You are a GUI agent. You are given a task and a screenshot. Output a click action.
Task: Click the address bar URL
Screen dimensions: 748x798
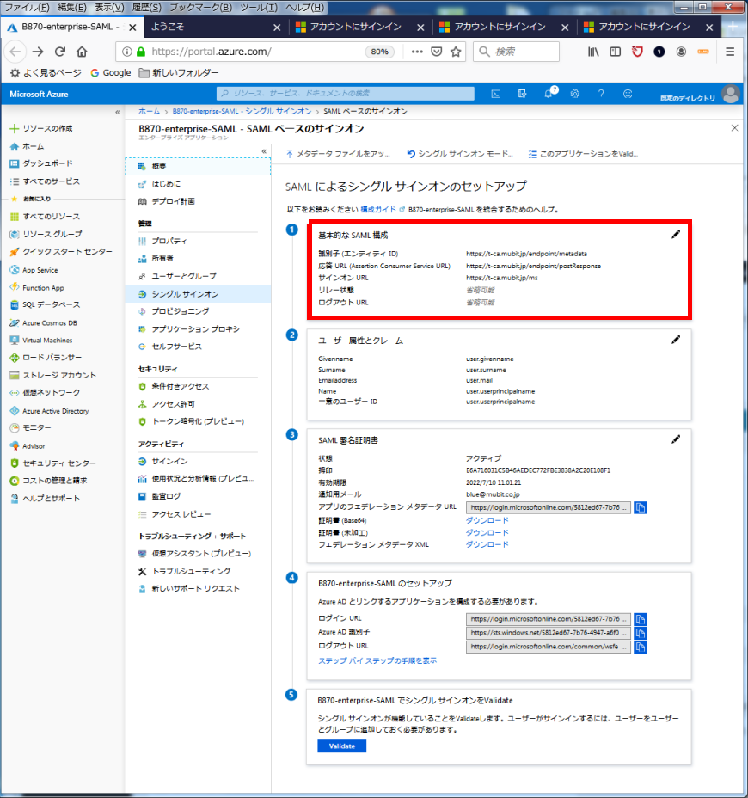[212, 52]
